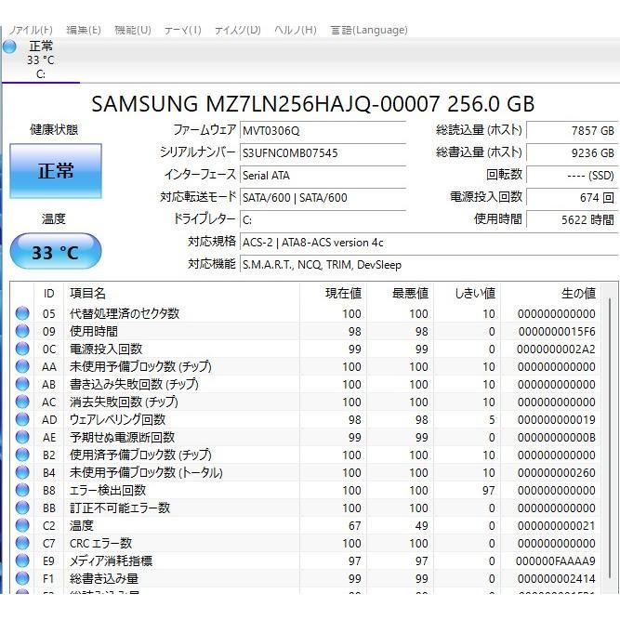Click the status orb for attribute 05
The width and height of the screenshot is (620, 620).
coord(22,313)
